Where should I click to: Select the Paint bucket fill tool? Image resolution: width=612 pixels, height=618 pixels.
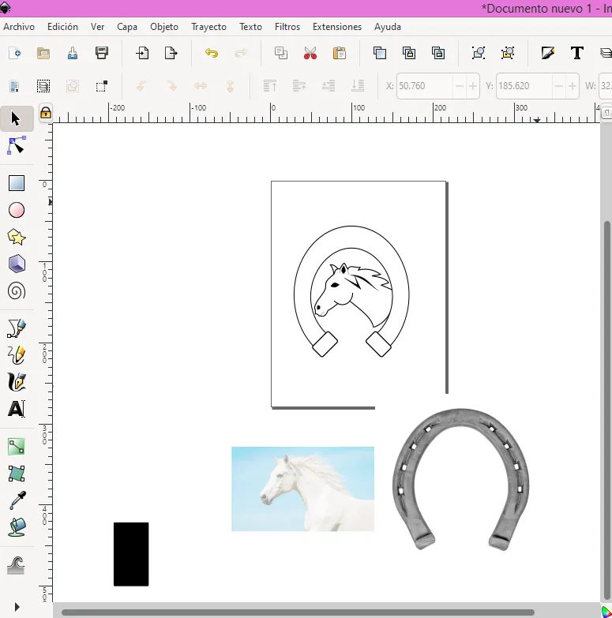click(x=17, y=527)
